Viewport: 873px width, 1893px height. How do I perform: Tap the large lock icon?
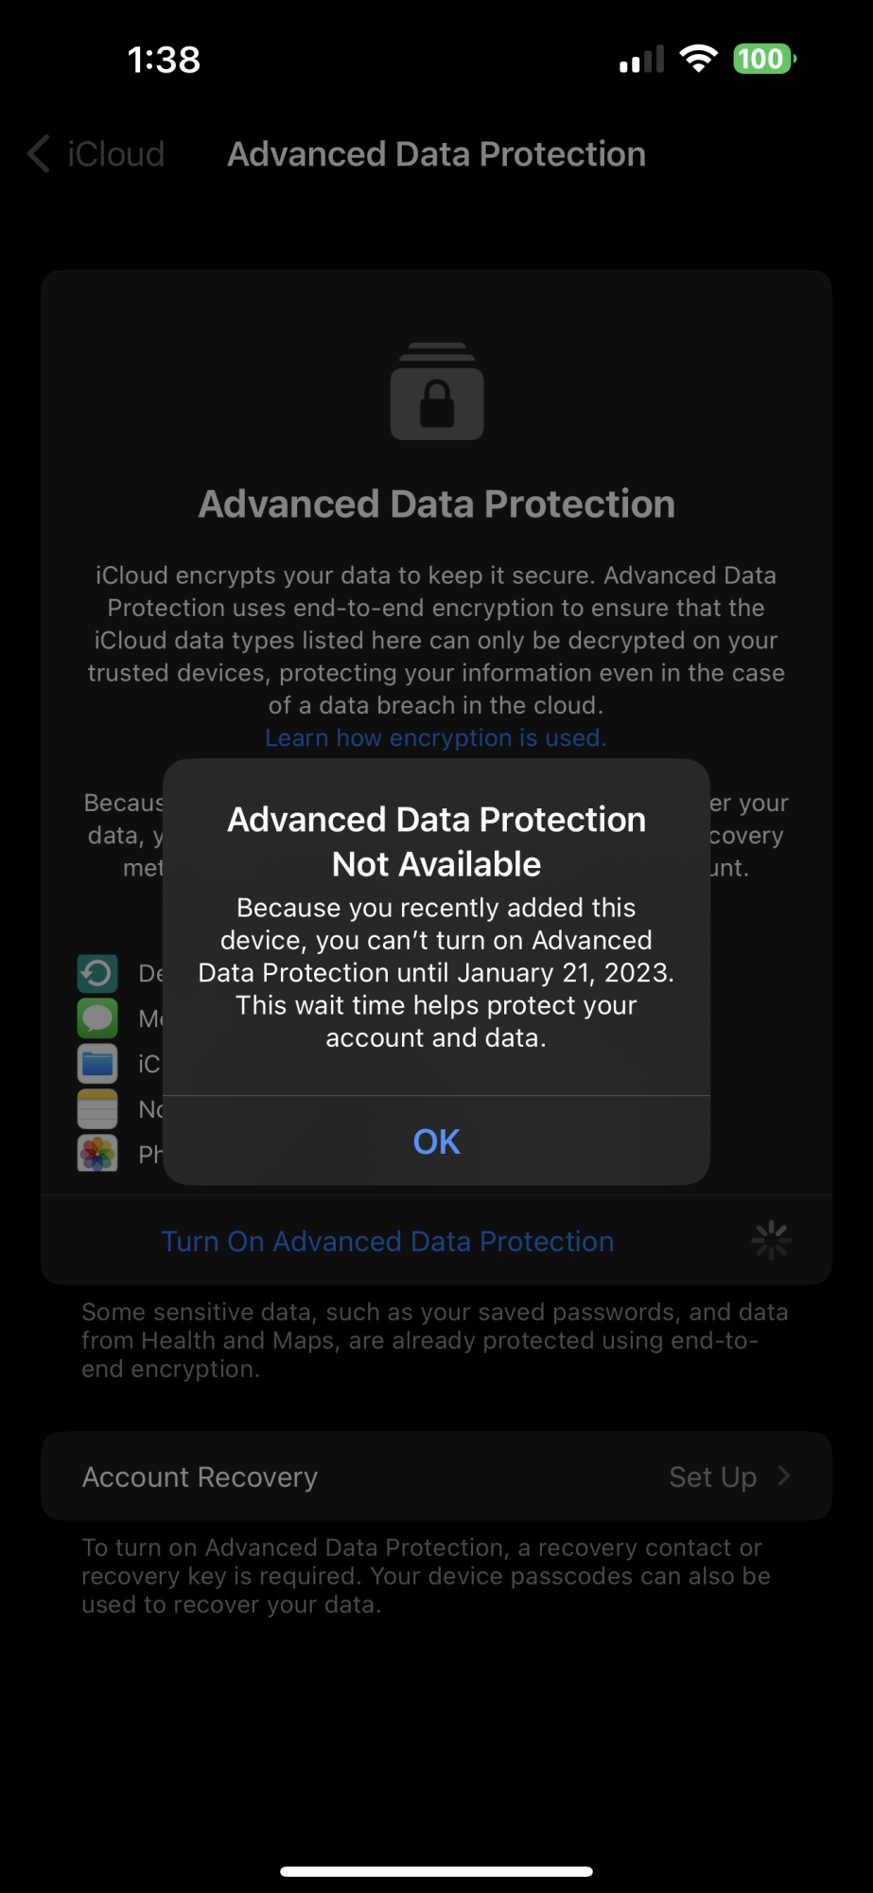pyautogui.click(x=437, y=391)
